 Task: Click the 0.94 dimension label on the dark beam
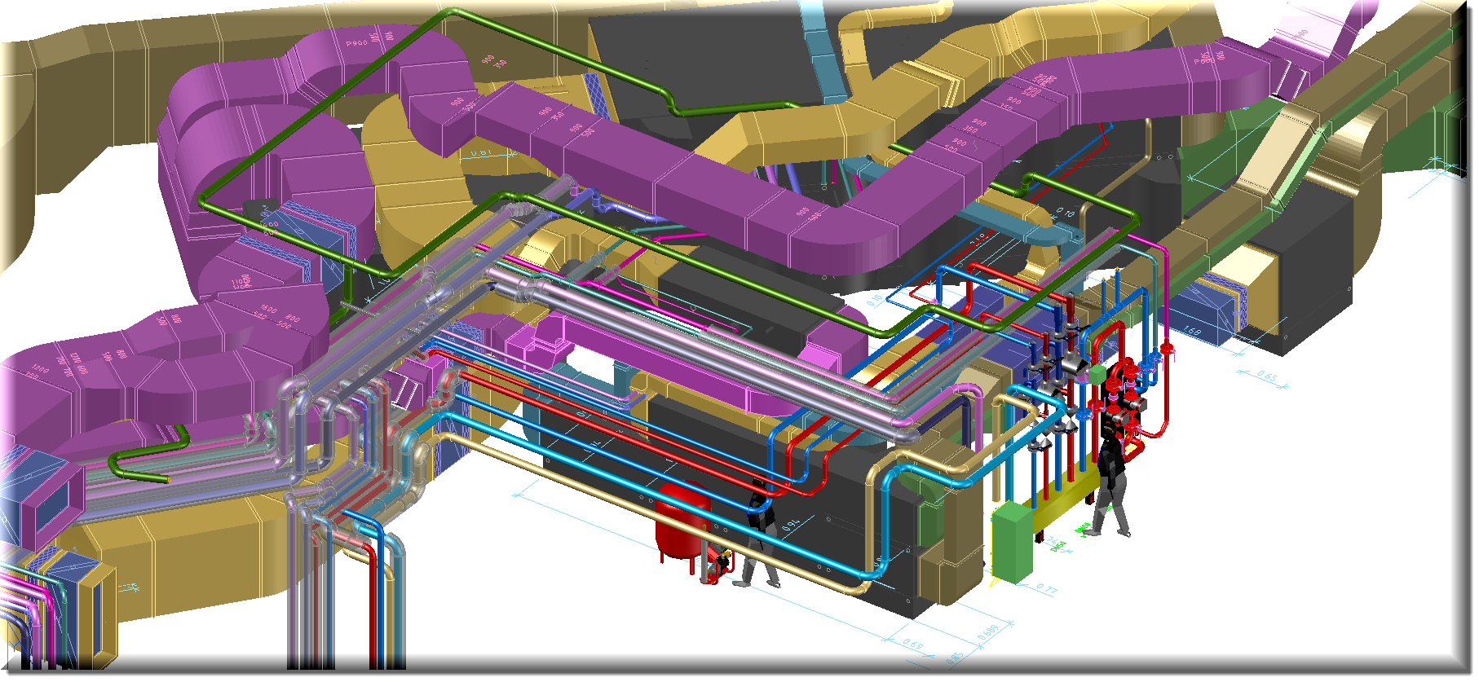(791, 524)
